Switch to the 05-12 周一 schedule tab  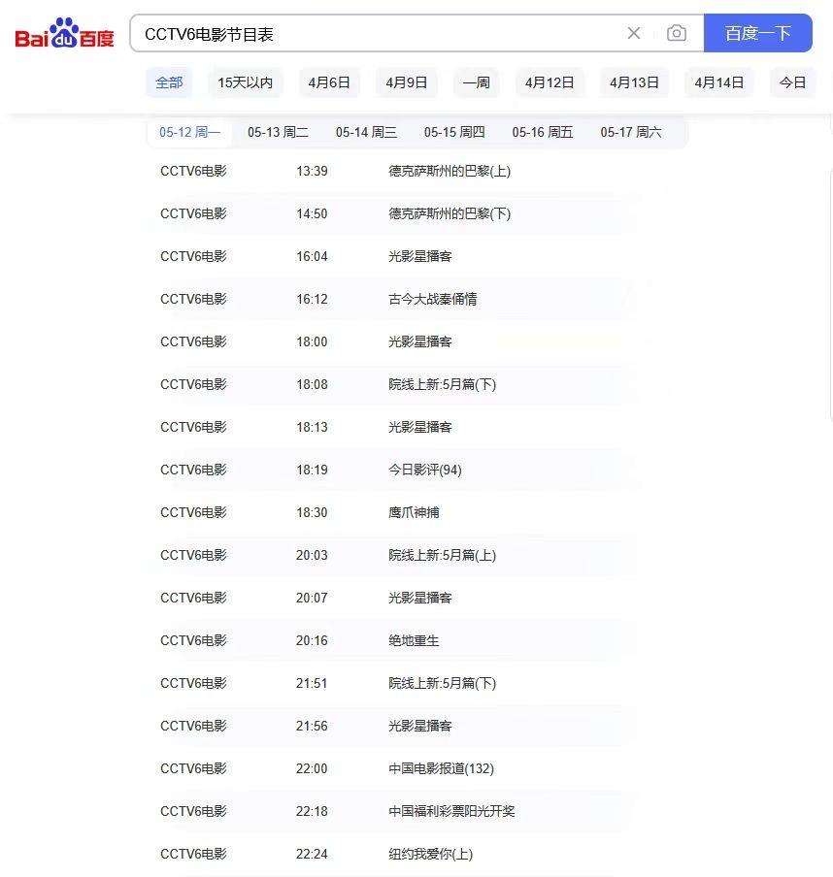pos(189,133)
